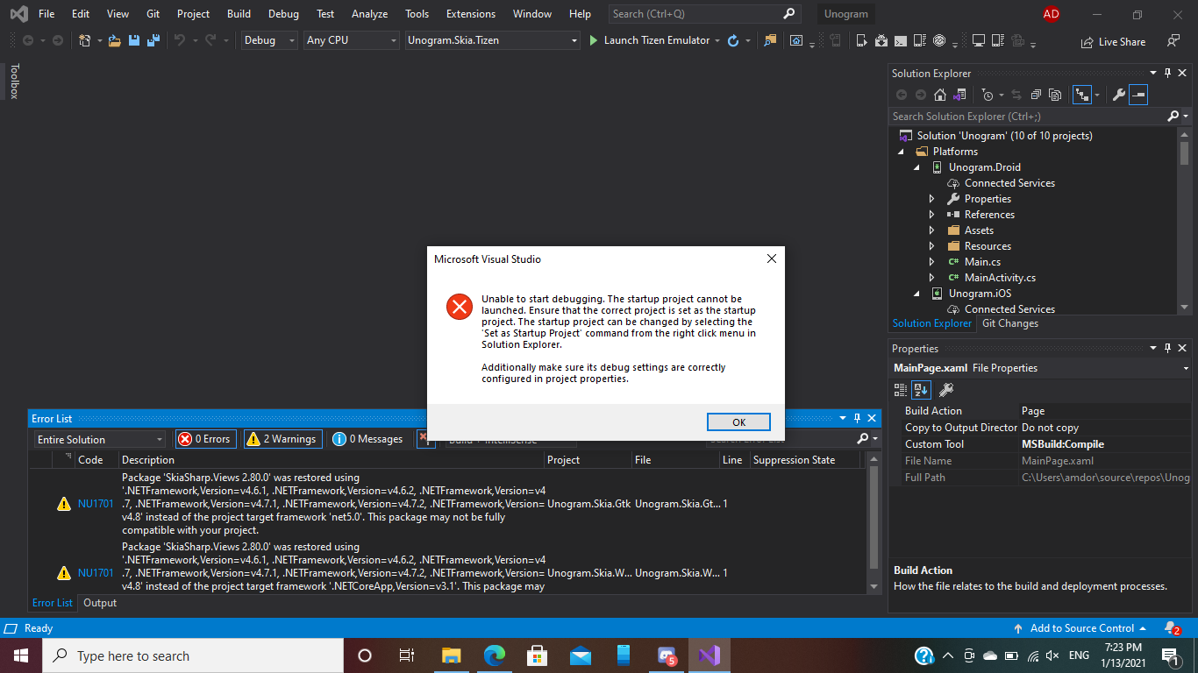The image size is (1198, 673).
Task: Open Microsoft Store from taskbar
Action: point(538,655)
